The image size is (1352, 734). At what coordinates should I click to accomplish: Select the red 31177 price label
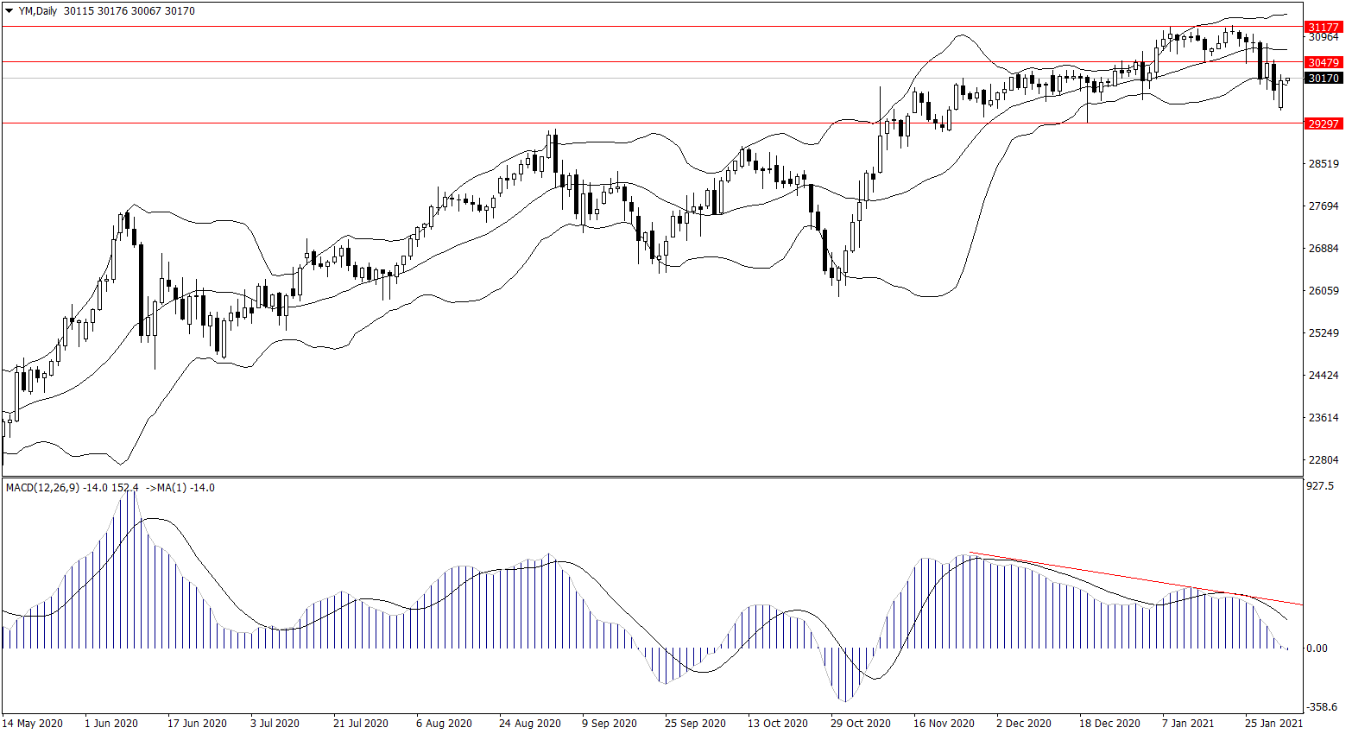tap(1324, 28)
